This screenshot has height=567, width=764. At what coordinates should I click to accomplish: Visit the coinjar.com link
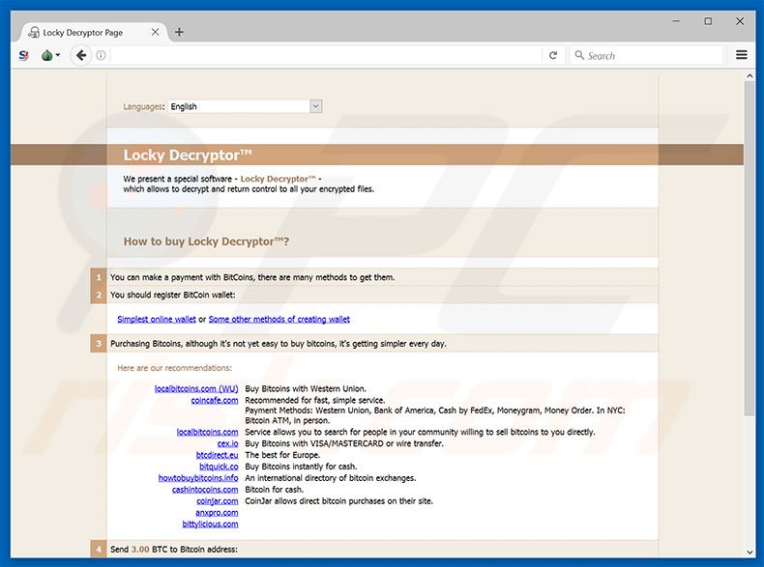[218, 501]
